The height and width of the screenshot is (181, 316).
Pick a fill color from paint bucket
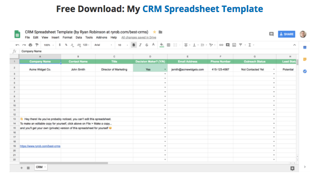pos(161,45)
